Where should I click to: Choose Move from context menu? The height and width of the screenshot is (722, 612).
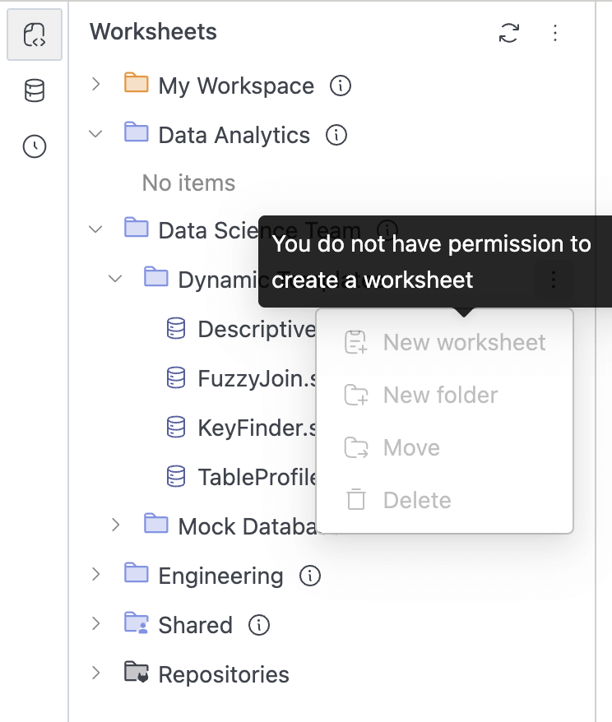[x=445, y=447]
